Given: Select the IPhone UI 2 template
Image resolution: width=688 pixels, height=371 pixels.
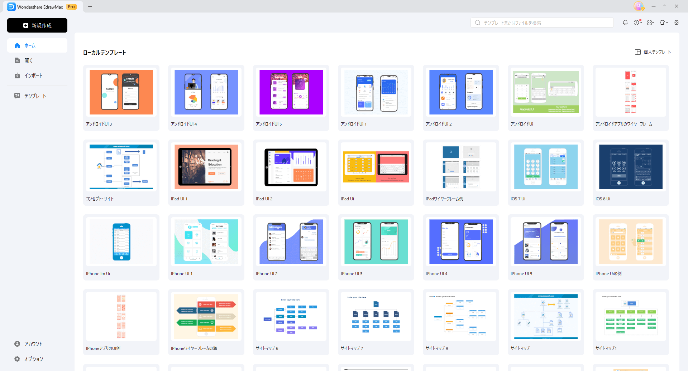Looking at the screenshot, I should pos(291,247).
